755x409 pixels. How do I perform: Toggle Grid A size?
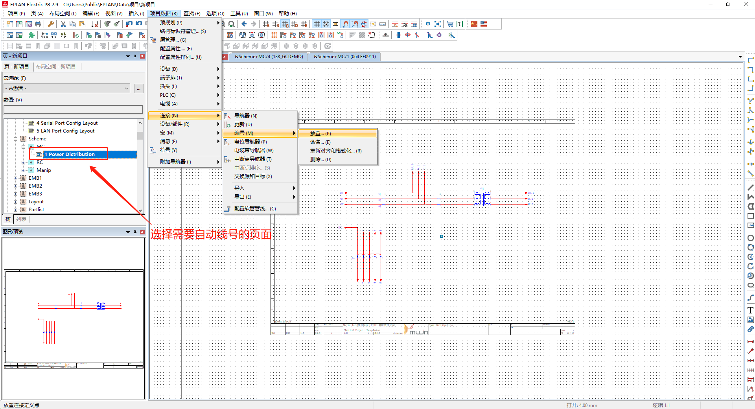[x=266, y=24]
